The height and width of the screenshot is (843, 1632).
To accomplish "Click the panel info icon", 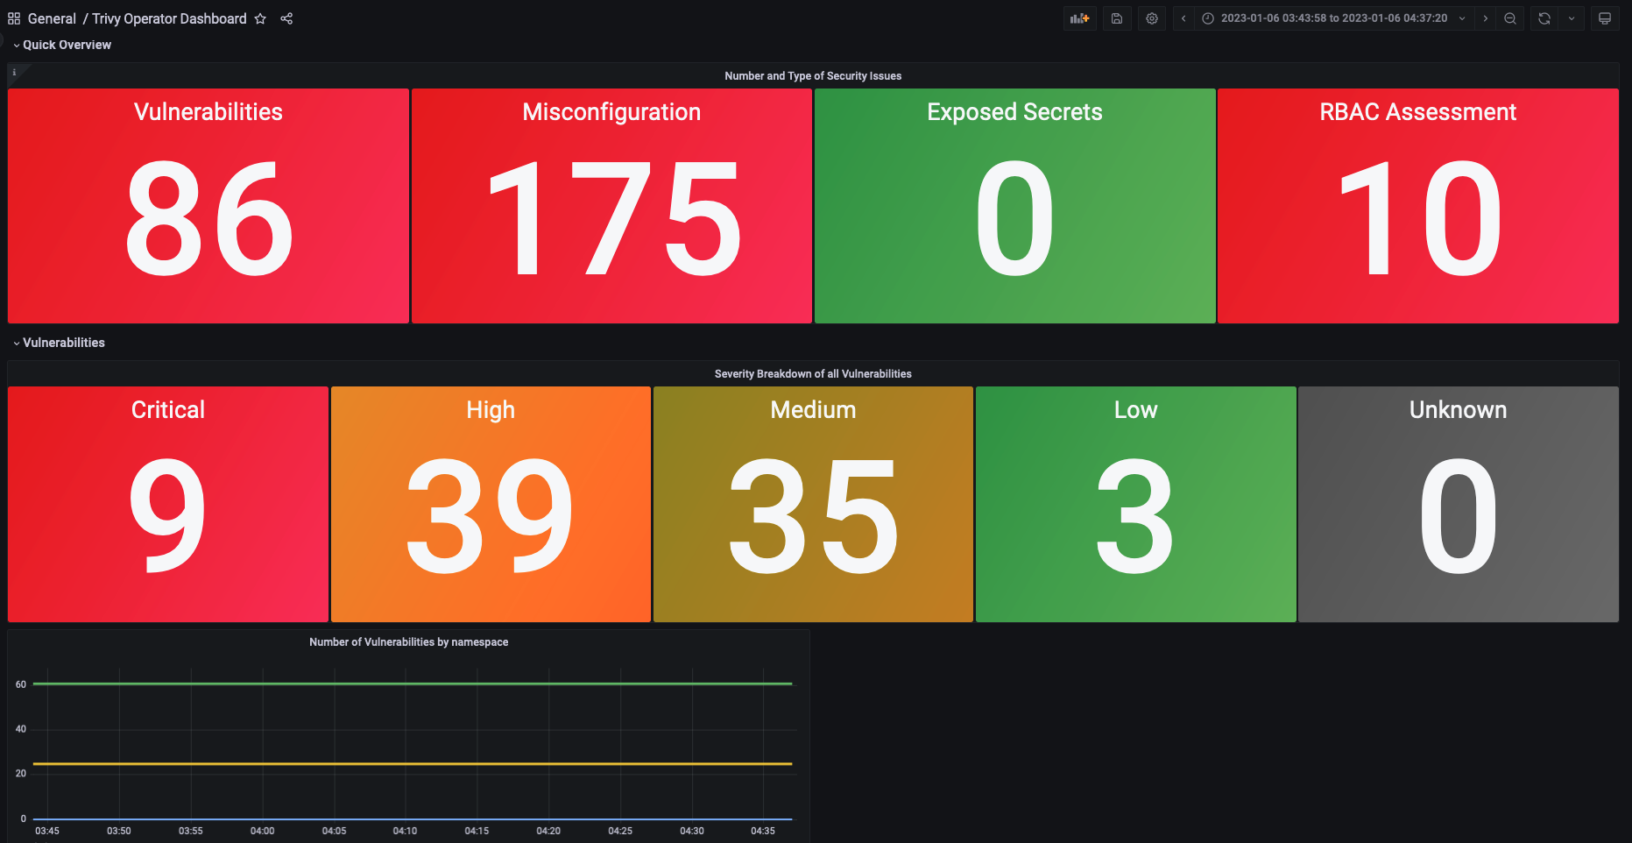I will coord(12,73).
